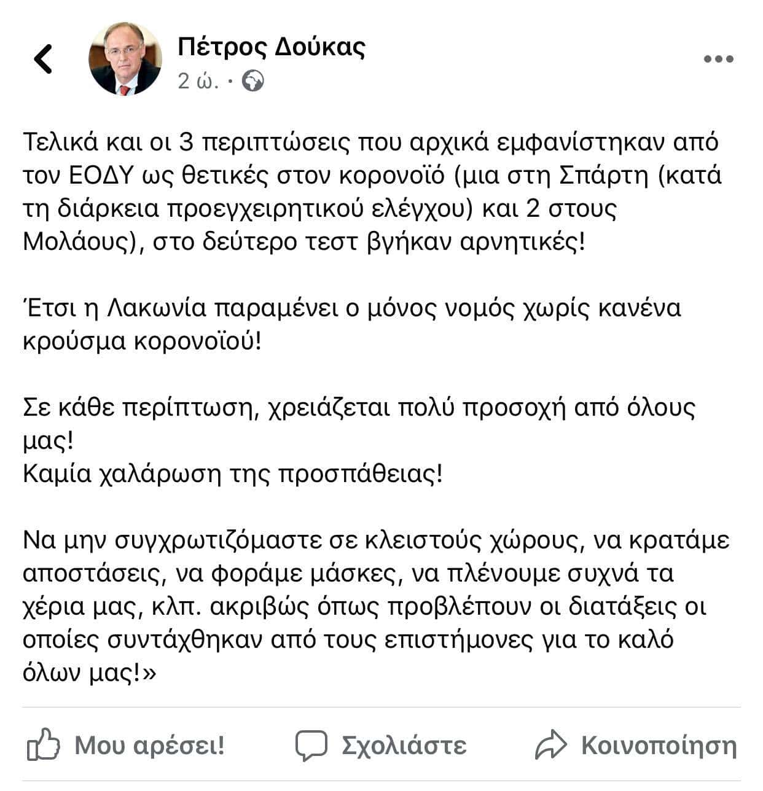The width and height of the screenshot is (763, 791).
Task: Click the "2 ώ." post timestamp
Action: click(198, 81)
